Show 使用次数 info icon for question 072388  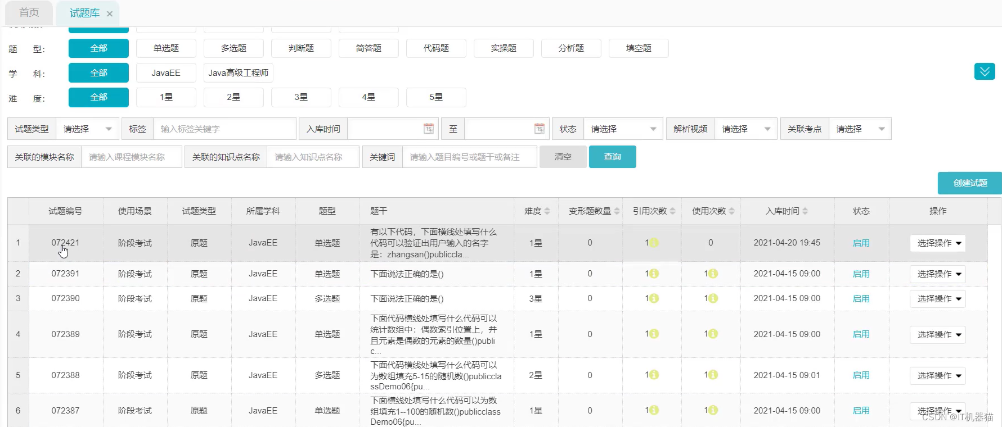click(713, 375)
